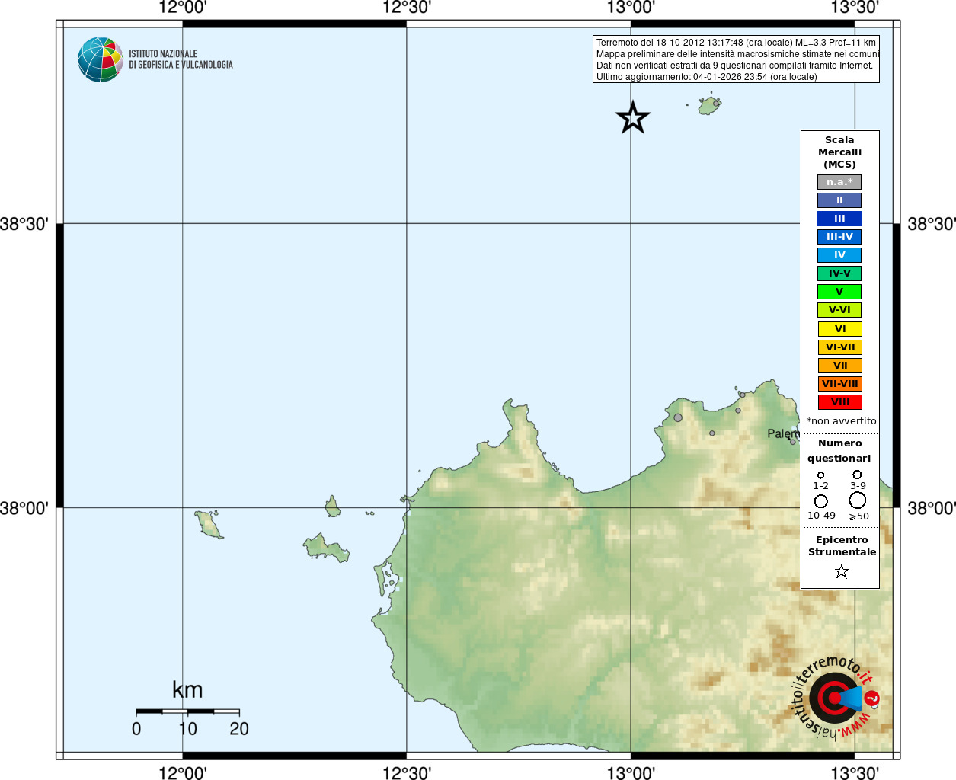The height and width of the screenshot is (780, 956).
Task: Click the left axis 38°30' label
Action: tap(24, 224)
